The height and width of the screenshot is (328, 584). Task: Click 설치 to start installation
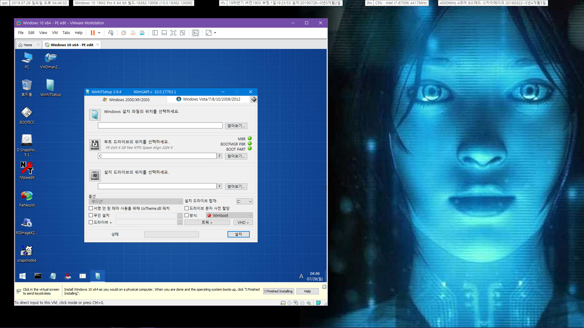(x=239, y=234)
